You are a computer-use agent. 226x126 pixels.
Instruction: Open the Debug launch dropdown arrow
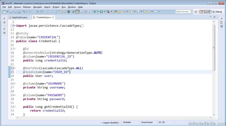(x=98, y=12)
